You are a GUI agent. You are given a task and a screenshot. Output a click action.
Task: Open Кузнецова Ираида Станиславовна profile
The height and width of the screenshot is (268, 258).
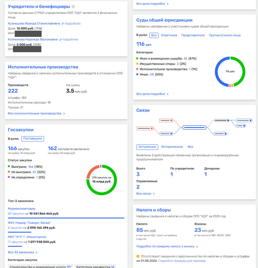(34, 23)
